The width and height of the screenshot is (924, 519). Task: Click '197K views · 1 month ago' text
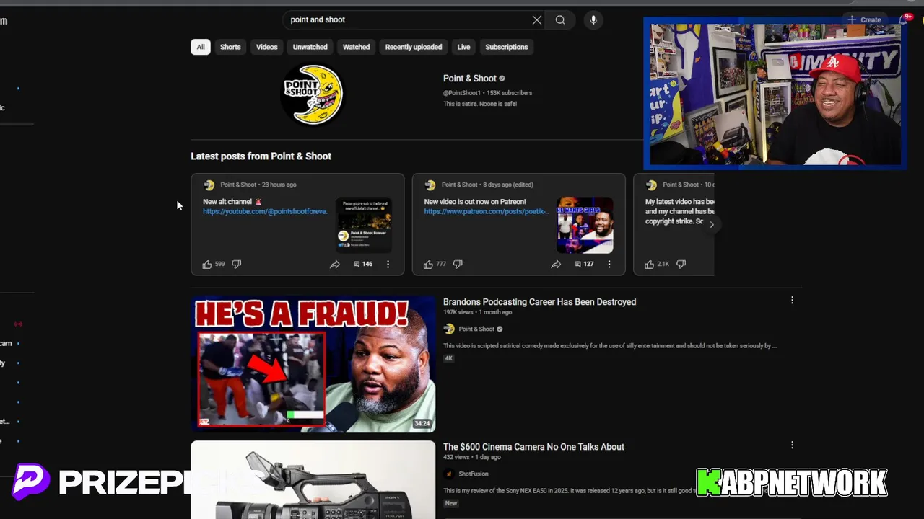(477, 313)
